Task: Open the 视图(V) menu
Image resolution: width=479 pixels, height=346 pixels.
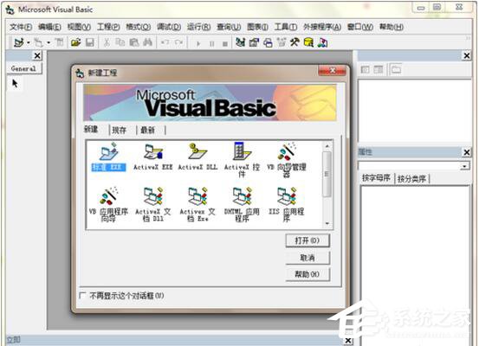Action: (79, 27)
